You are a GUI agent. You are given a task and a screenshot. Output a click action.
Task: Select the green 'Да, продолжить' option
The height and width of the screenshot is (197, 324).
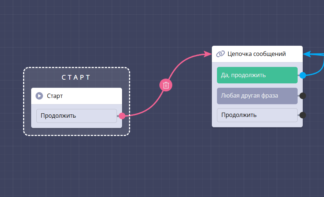257,75
